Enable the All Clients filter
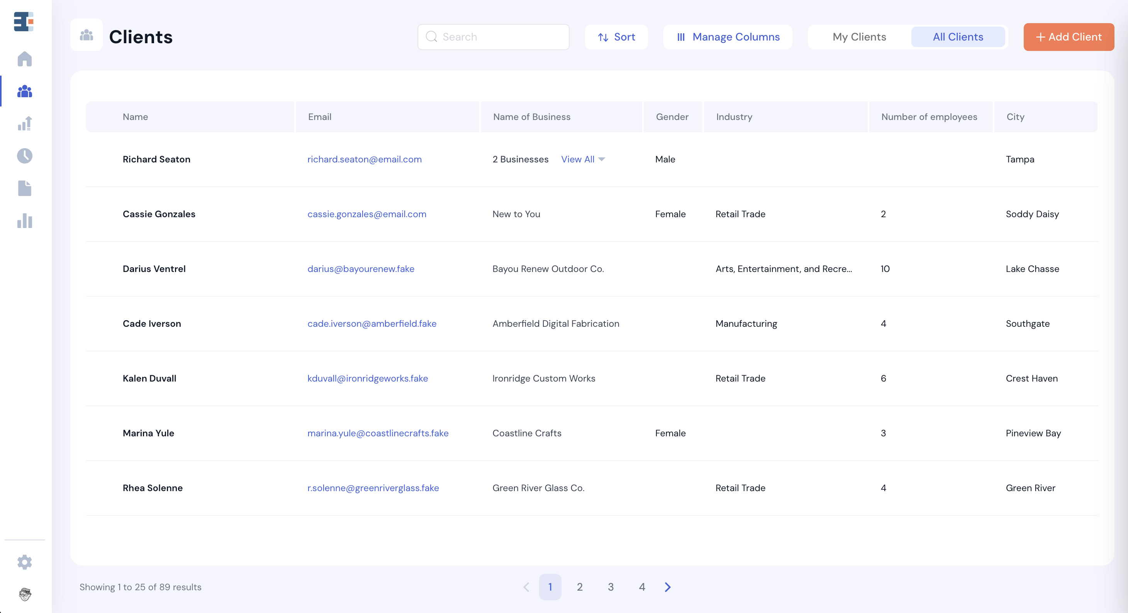The width and height of the screenshot is (1128, 613). 958,37
